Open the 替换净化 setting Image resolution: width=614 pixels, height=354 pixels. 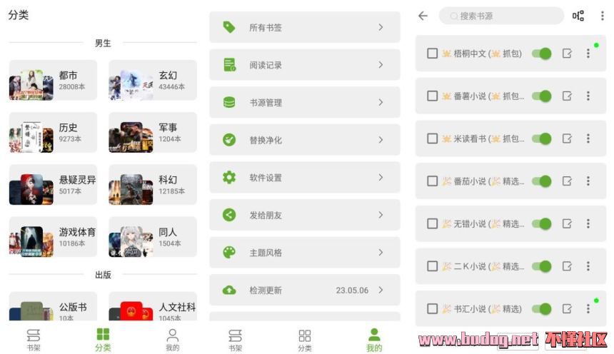pyautogui.click(x=305, y=140)
